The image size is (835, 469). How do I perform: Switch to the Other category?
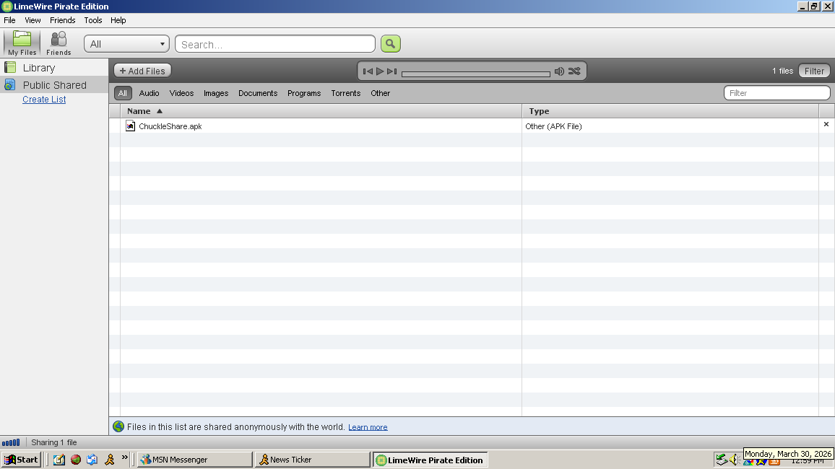point(380,93)
